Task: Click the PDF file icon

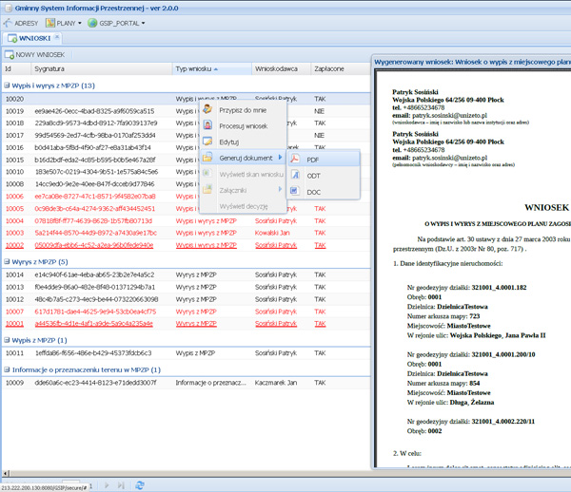Action: click(x=295, y=159)
